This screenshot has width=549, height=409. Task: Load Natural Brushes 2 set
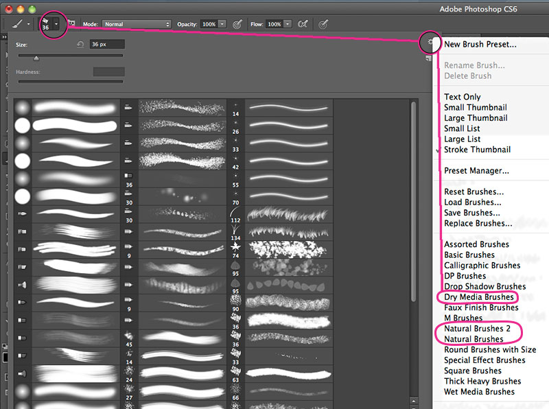(x=477, y=329)
